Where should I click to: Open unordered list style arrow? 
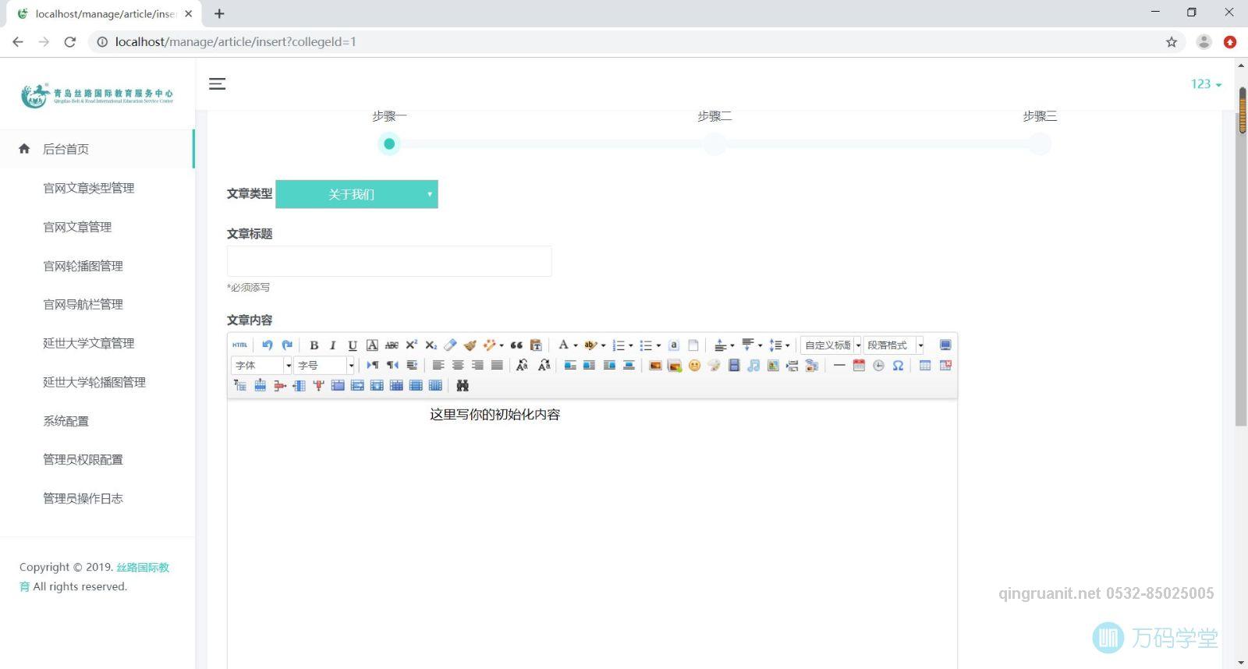(658, 345)
